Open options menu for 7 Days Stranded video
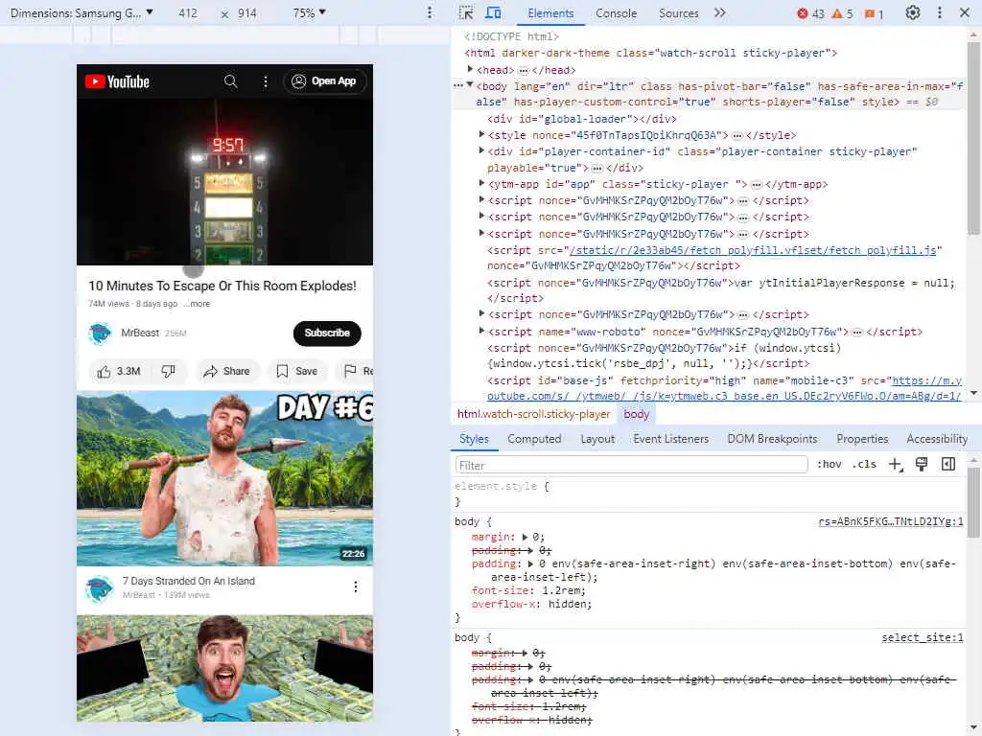This screenshot has height=736, width=982. [356, 586]
